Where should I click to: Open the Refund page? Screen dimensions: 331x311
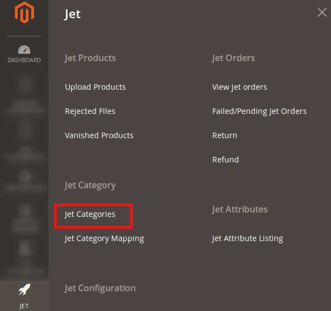click(x=225, y=160)
